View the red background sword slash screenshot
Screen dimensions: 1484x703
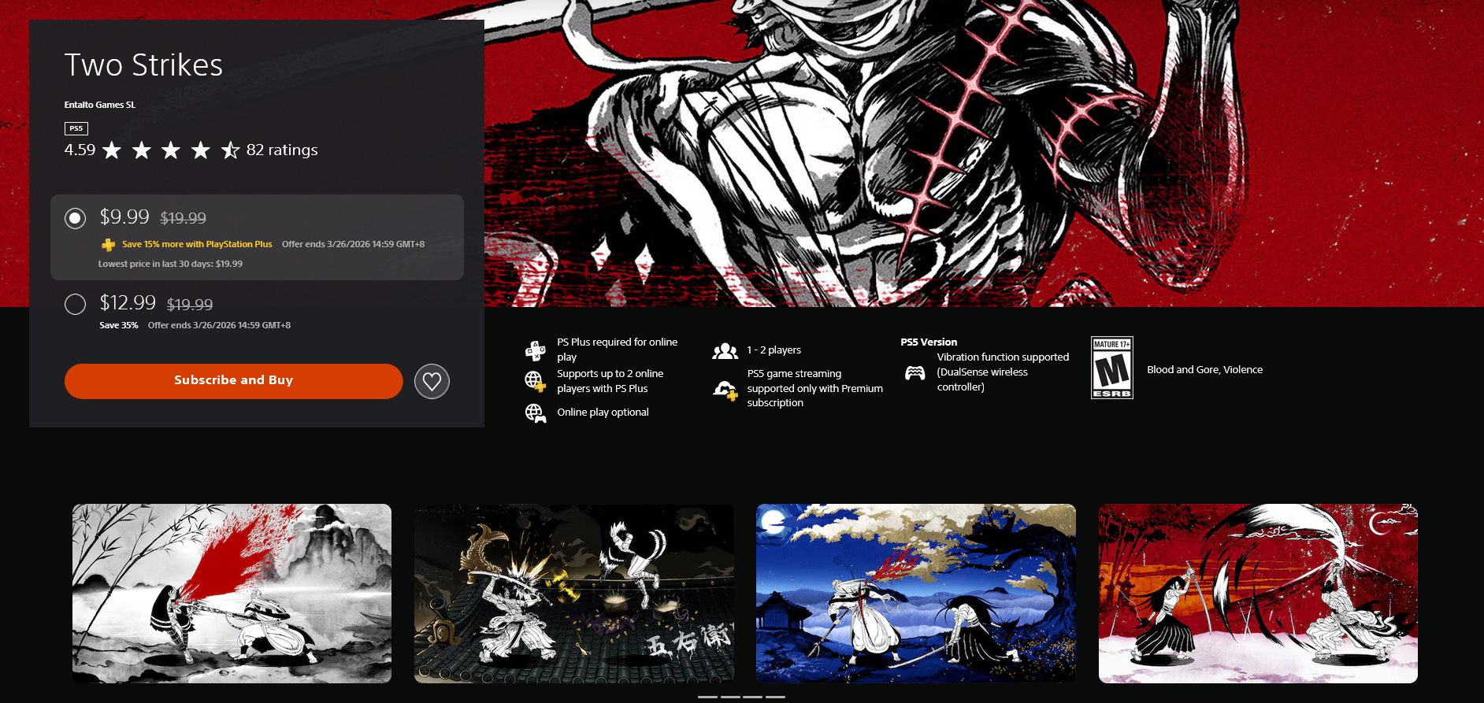pyautogui.click(x=1258, y=593)
